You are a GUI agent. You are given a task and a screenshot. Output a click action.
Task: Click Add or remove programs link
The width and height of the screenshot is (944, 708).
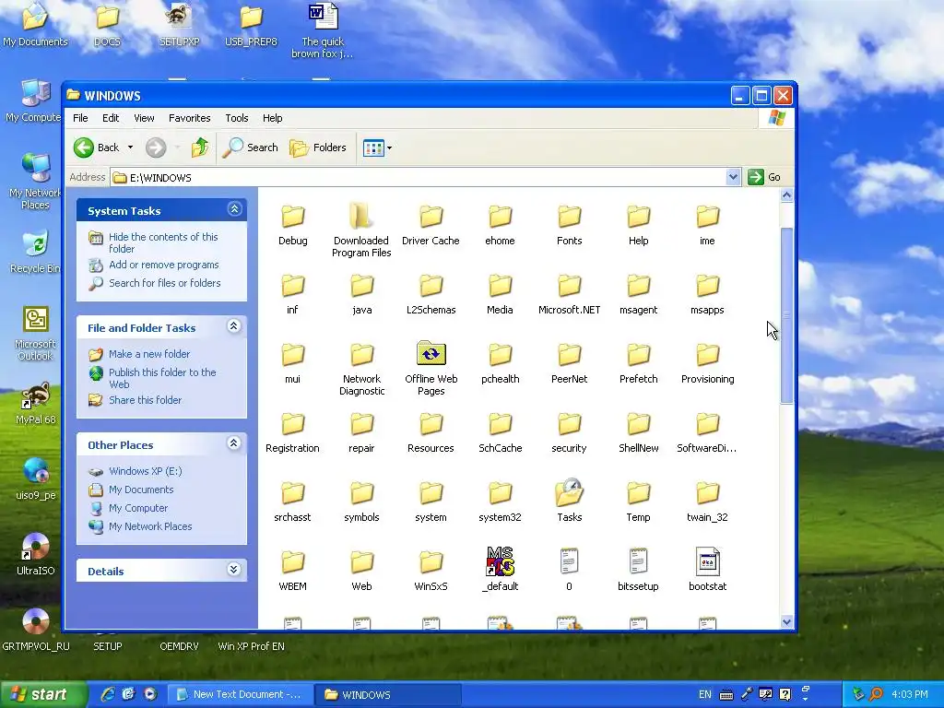coord(164,265)
